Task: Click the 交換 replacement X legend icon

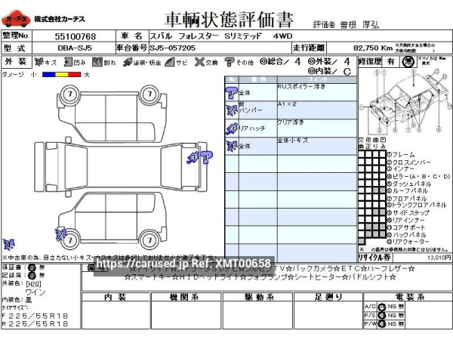Action: pyautogui.click(x=199, y=62)
